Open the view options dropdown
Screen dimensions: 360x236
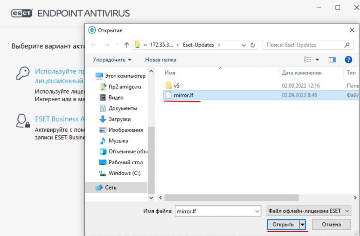[317, 60]
